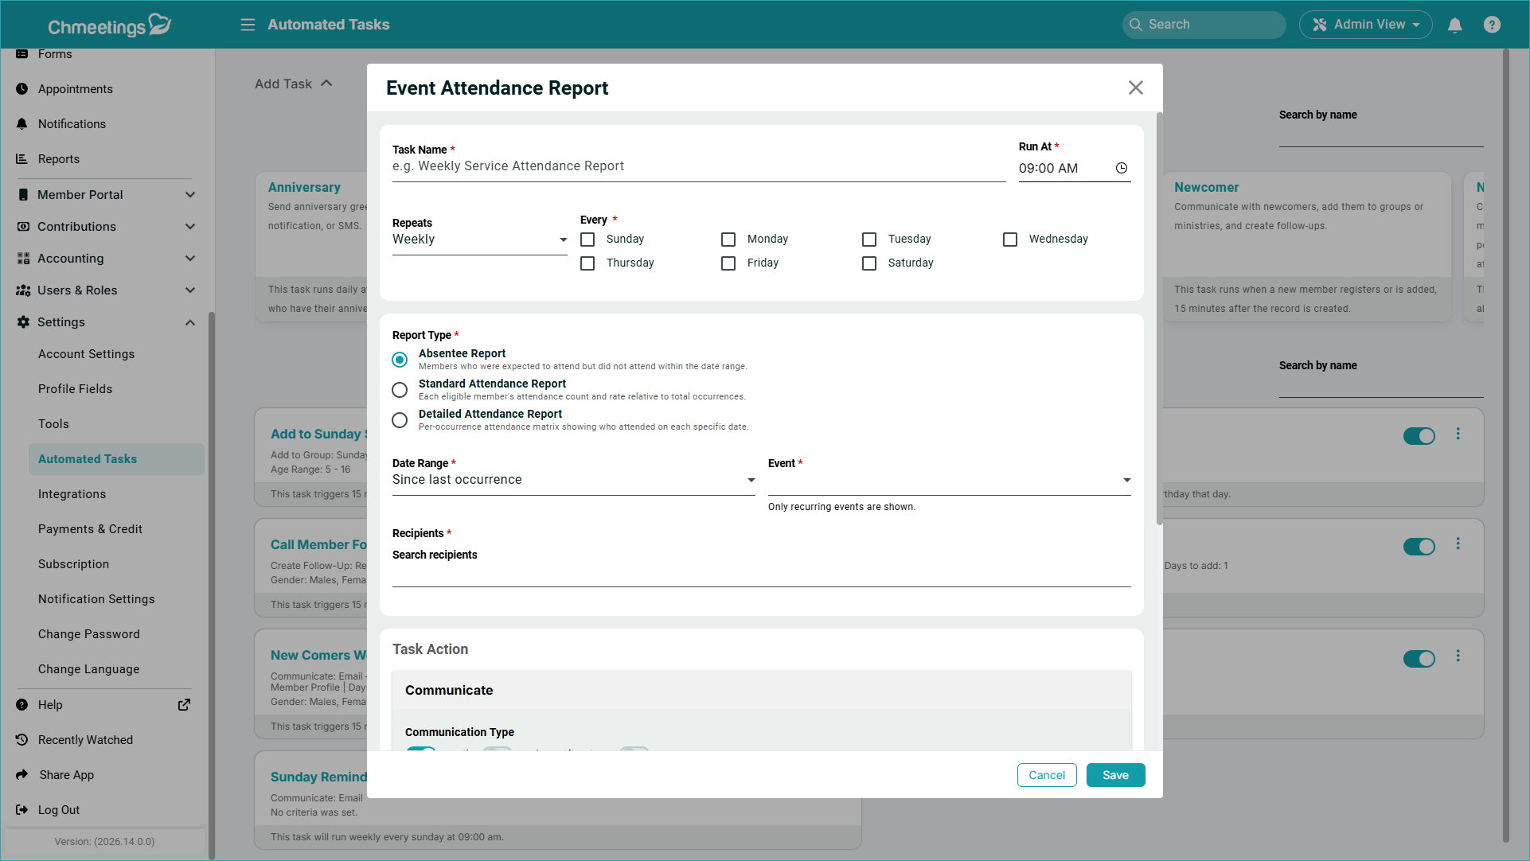Click the Reports sidebar icon
The width and height of the screenshot is (1530, 861).
click(x=22, y=159)
